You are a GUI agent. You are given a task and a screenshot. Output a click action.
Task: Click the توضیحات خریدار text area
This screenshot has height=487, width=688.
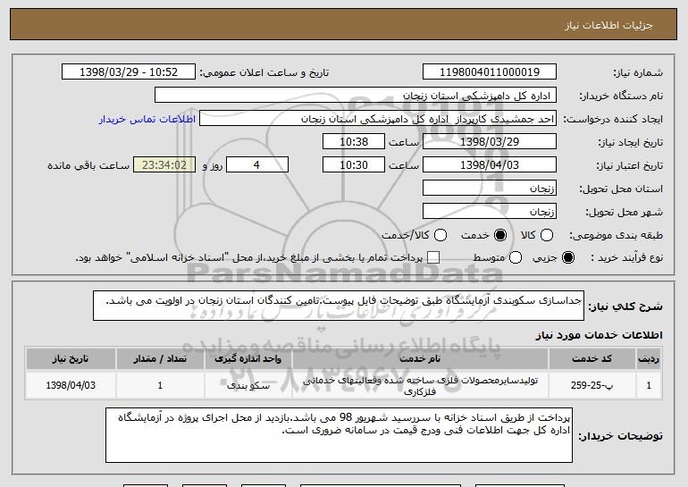[x=339, y=435]
